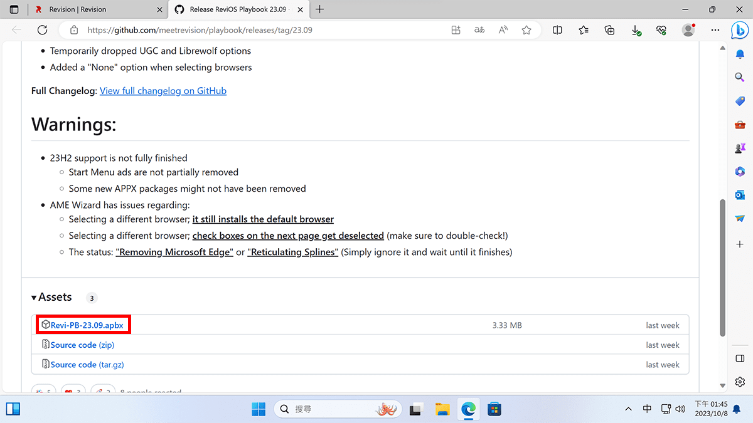Open Microsoft 365 in the sidebar
Screen dimensions: 753x423
point(739,171)
